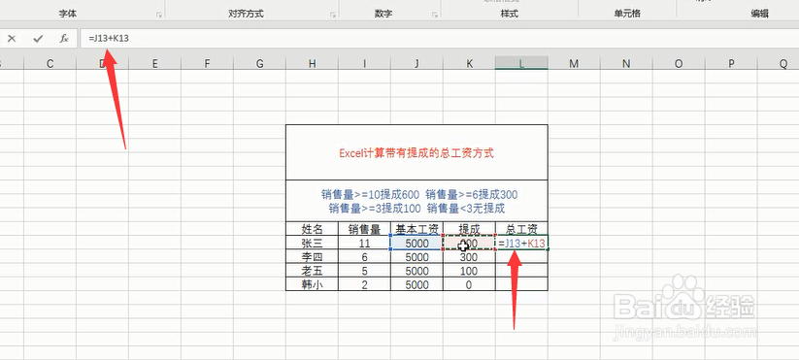Select commission cell 0

(469, 284)
